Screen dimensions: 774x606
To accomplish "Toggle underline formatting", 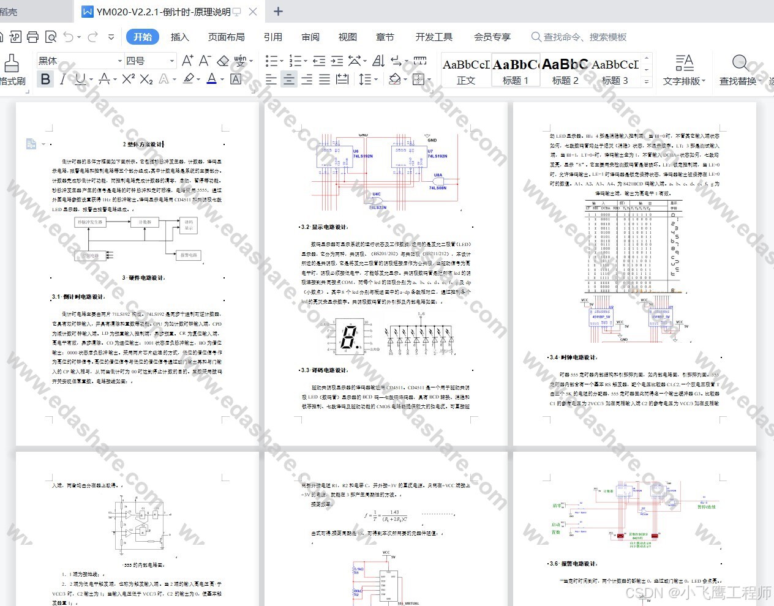I will [x=79, y=79].
